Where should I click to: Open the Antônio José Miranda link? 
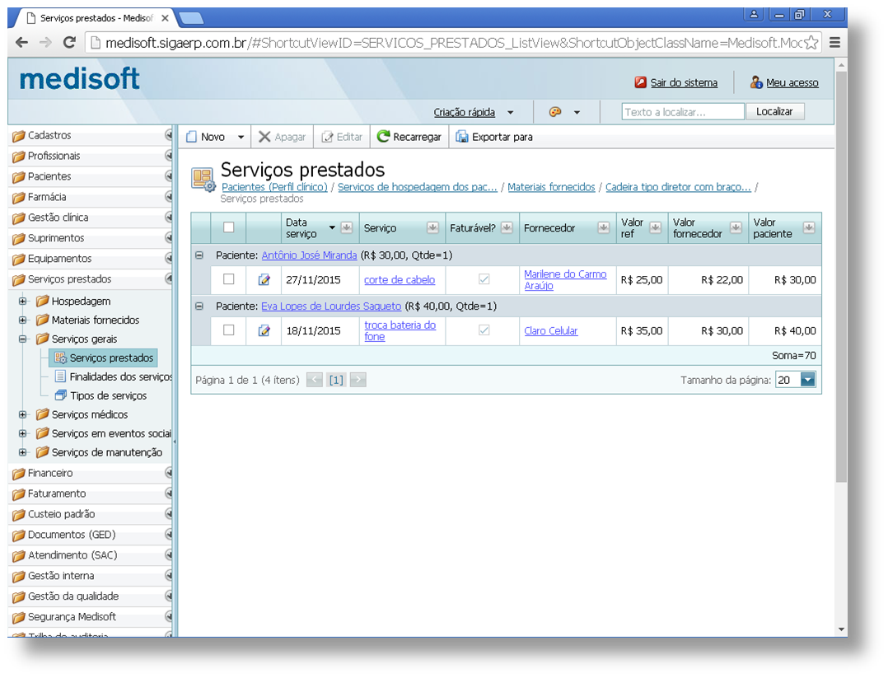coord(309,255)
